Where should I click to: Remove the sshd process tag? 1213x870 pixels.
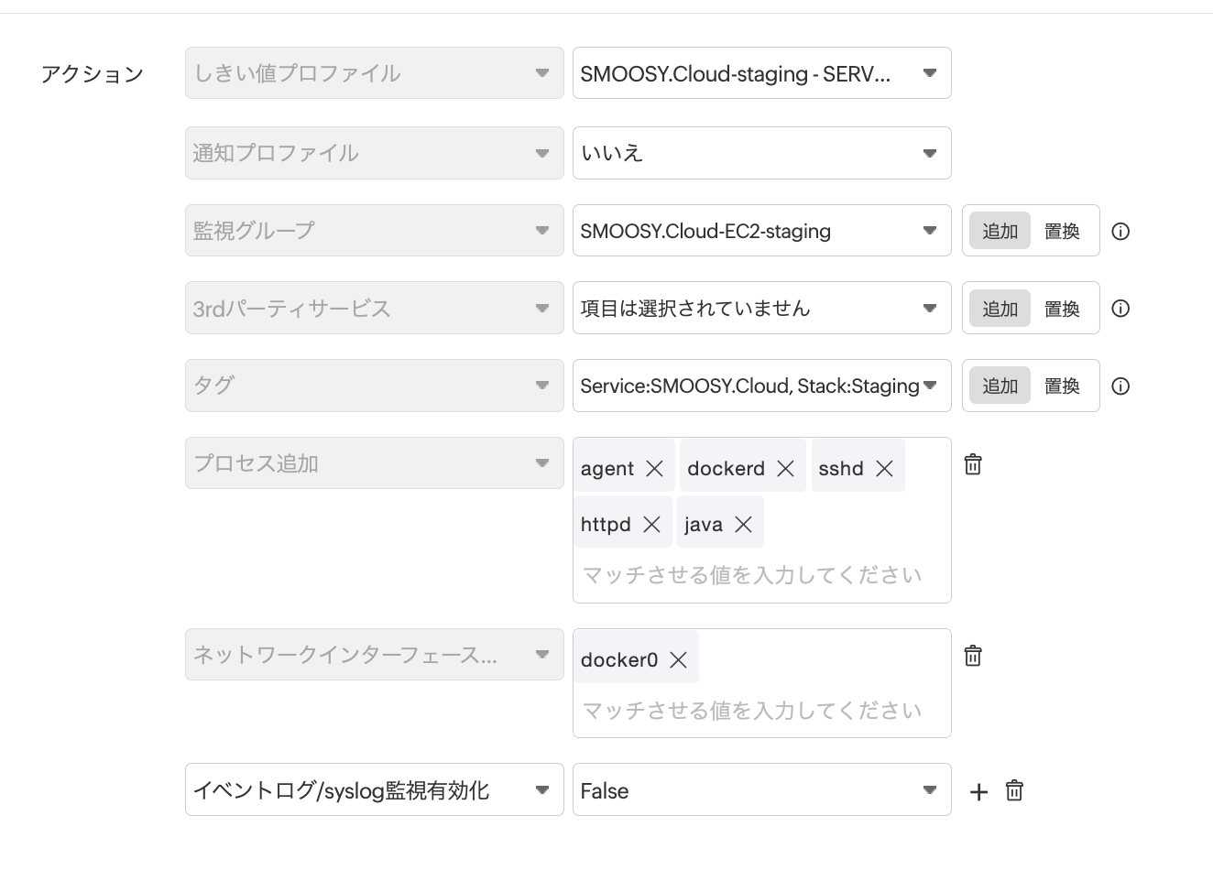pyautogui.click(x=884, y=469)
